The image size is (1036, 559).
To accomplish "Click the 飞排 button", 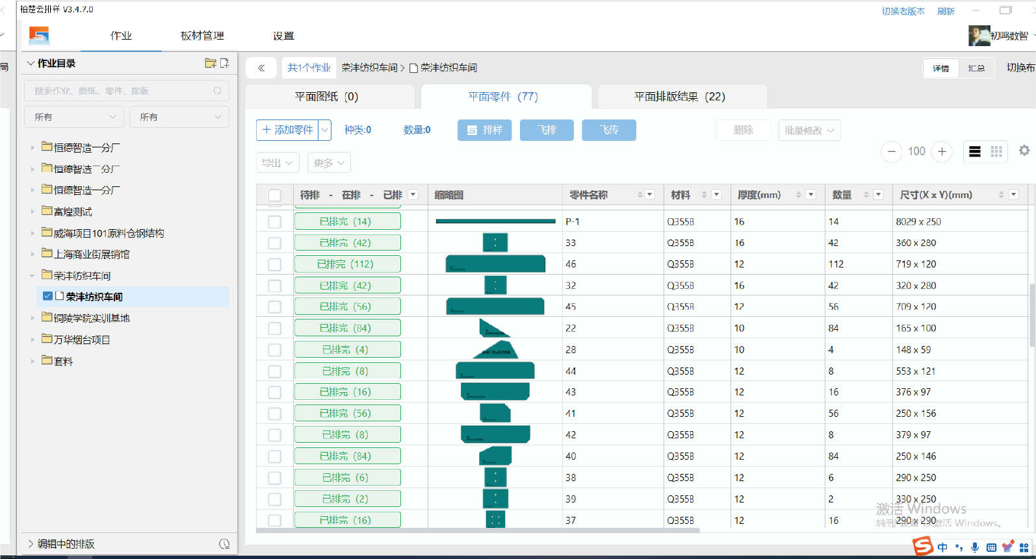I will click(547, 130).
